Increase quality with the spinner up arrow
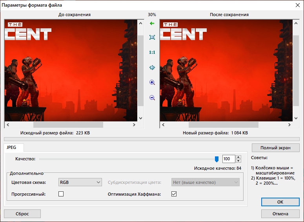 tap(238, 157)
